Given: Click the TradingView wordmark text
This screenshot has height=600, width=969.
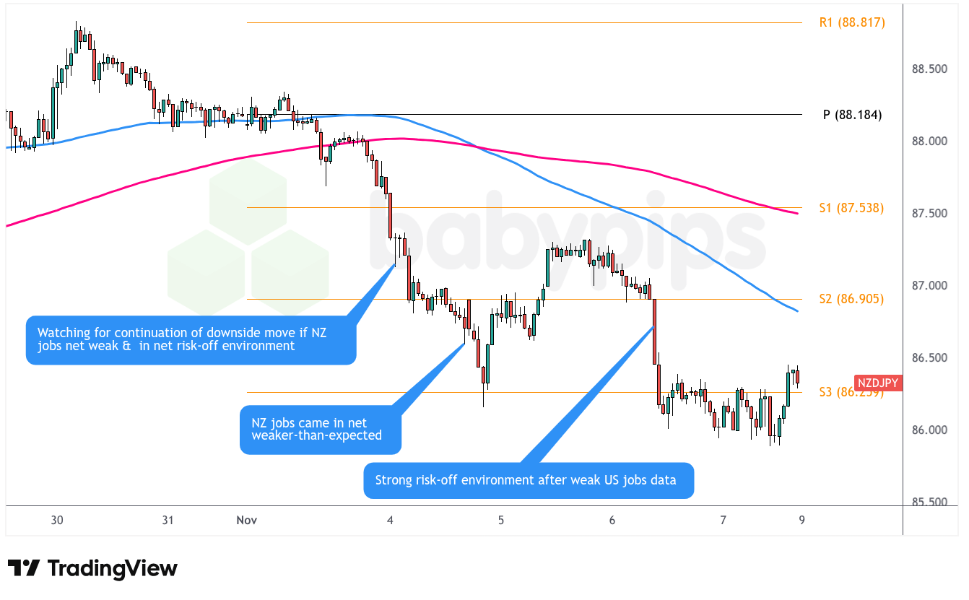Looking at the screenshot, I should pos(112,568).
